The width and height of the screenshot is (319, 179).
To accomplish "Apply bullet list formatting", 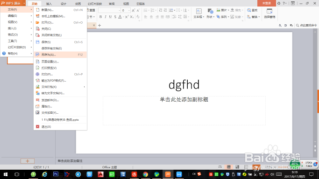I will click(145, 10).
